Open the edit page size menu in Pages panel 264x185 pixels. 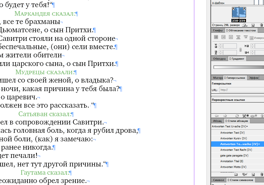(245, 25)
